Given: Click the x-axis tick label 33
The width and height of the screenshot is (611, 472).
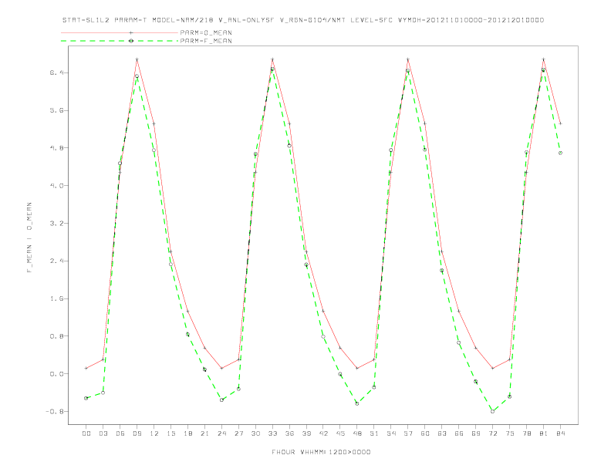Looking at the screenshot, I should coord(272,433).
